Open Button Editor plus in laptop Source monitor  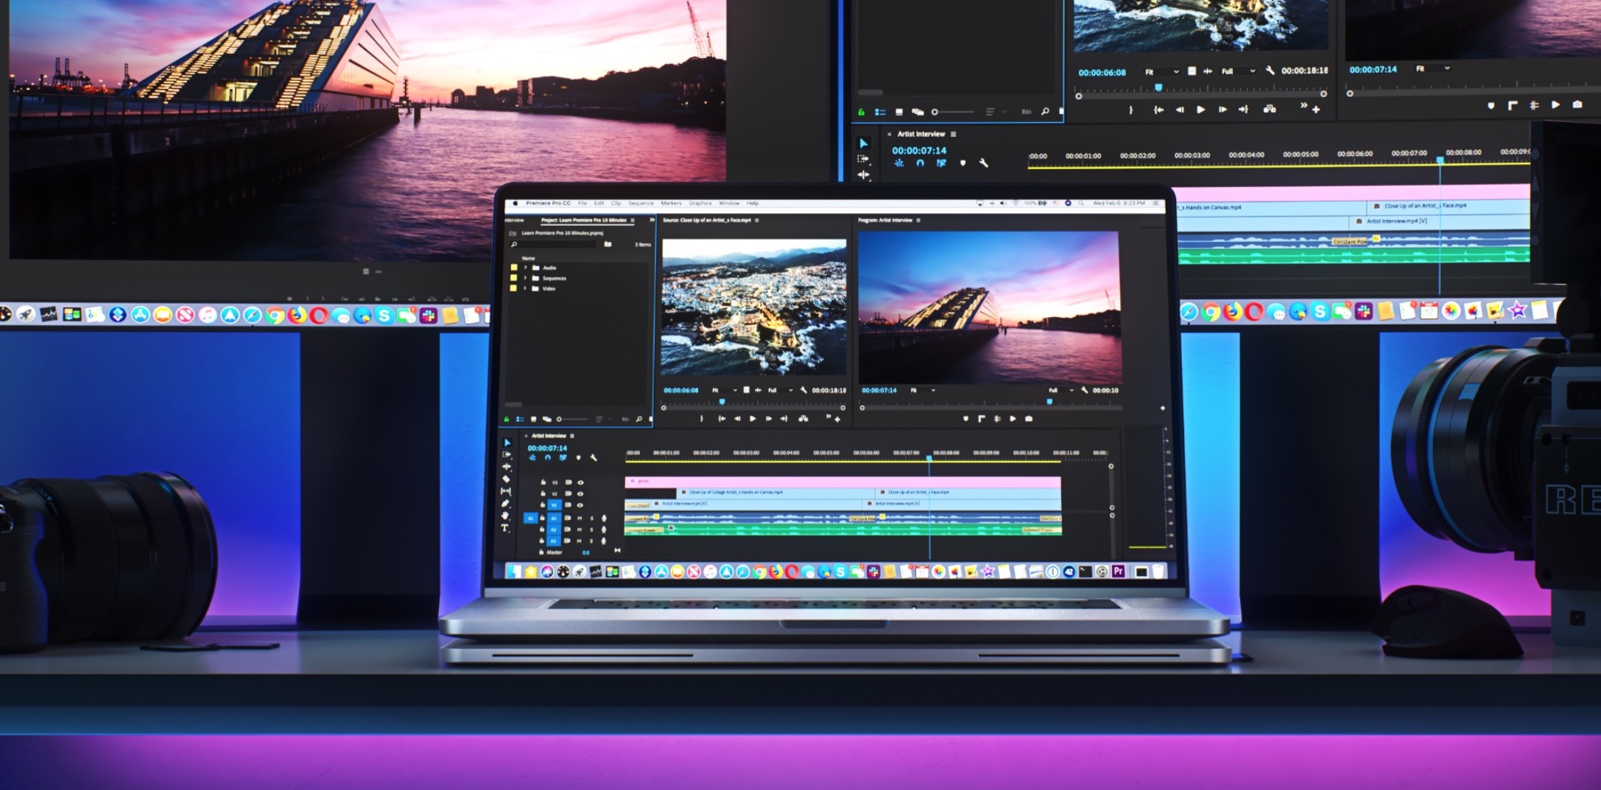(837, 419)
